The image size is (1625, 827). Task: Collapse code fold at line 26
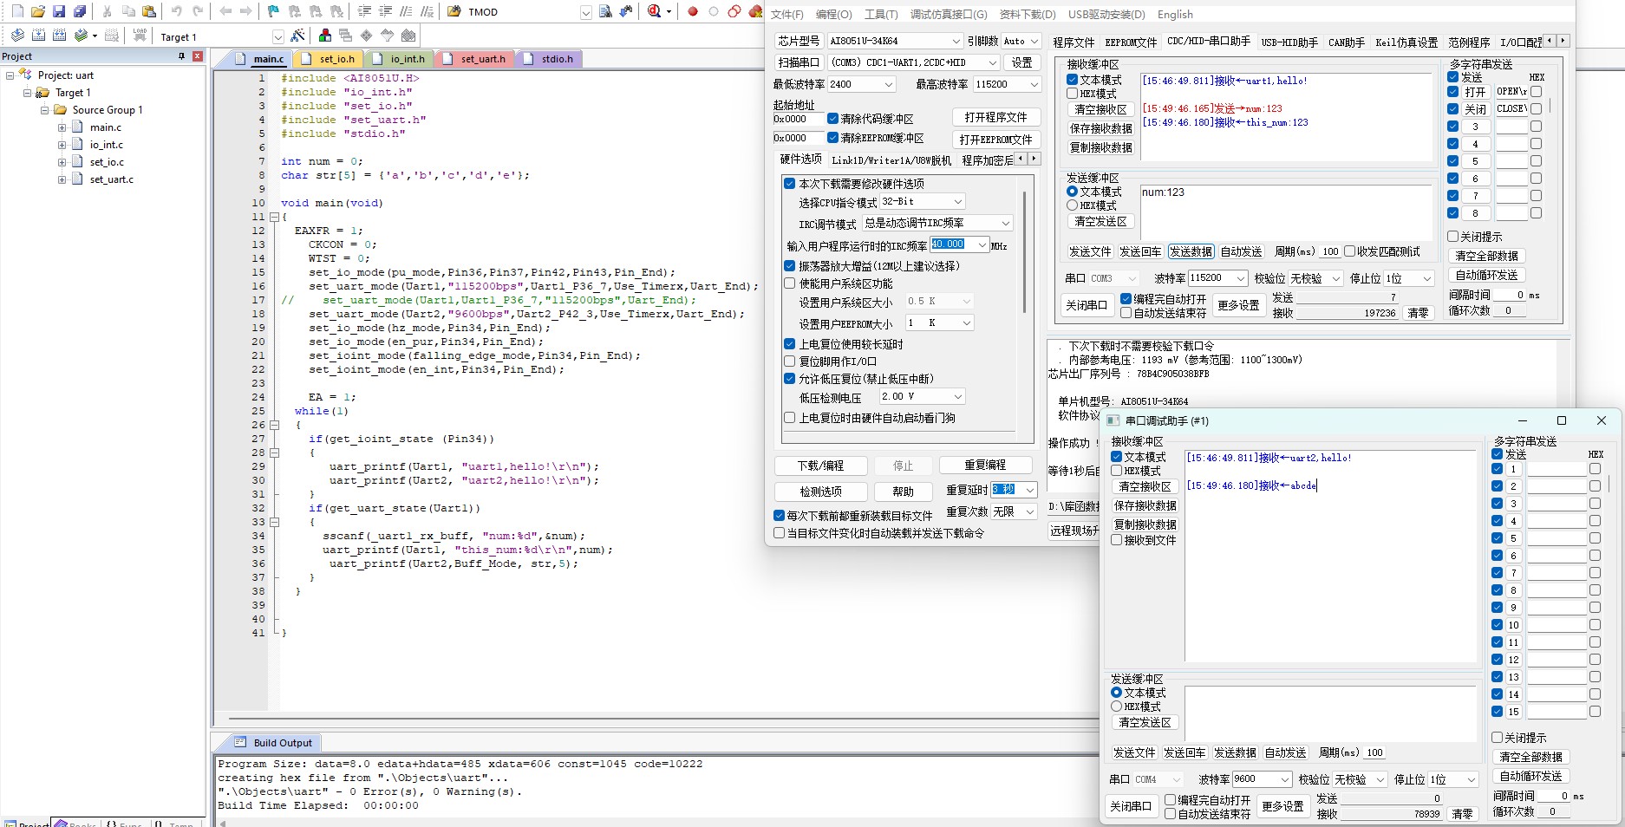[x=274, y=425]
